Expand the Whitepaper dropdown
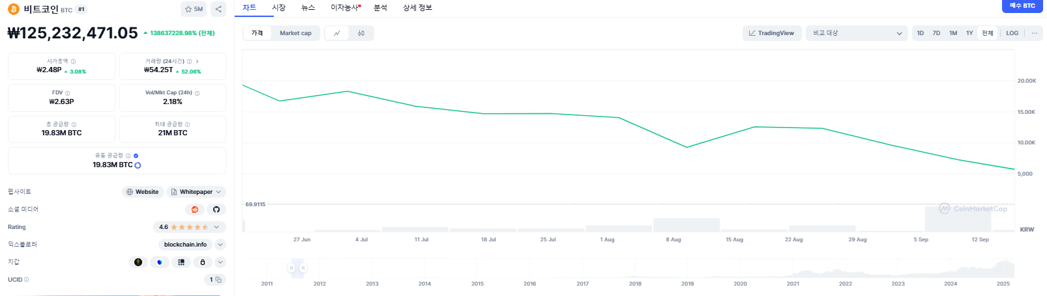The height and width of the screenshot is (296, 1047). point(196,192)
